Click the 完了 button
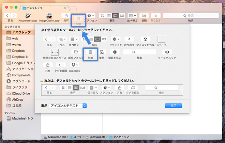Screen dimensions: 225x143 pos(174,106)
